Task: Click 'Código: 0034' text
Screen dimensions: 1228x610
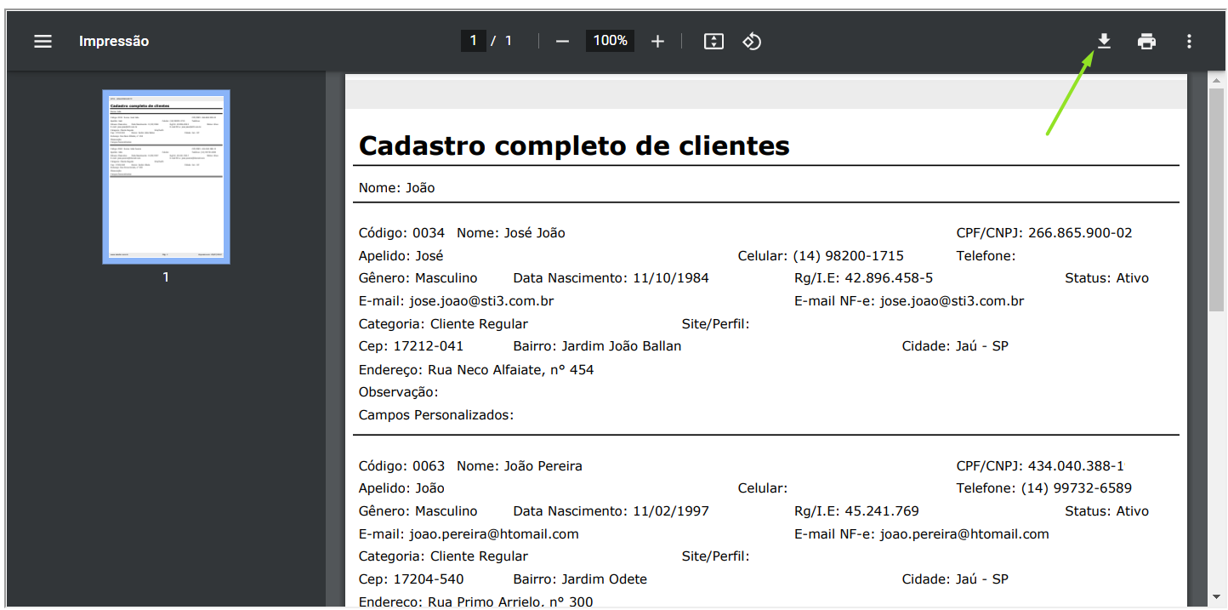Action: [401, 233]
